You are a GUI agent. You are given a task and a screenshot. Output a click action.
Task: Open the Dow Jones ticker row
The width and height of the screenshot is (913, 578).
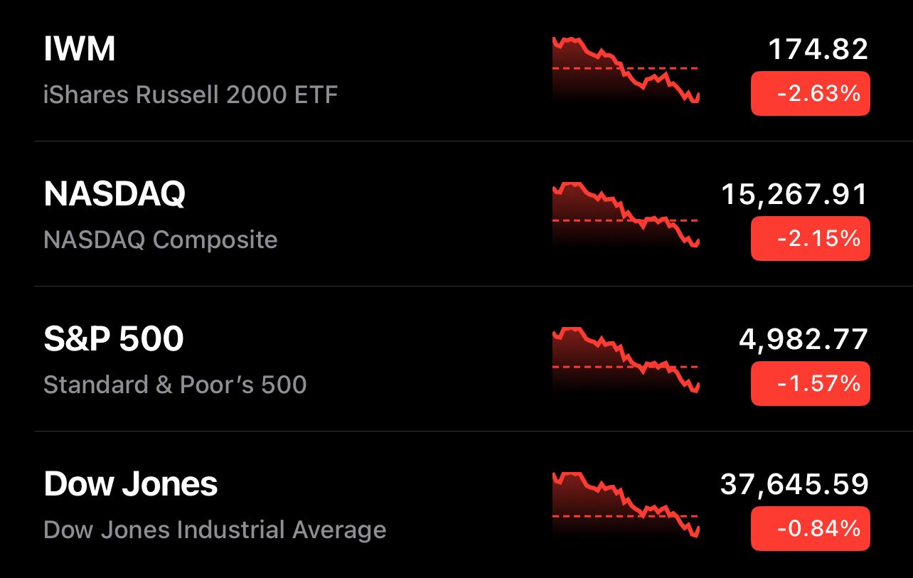coord(457,505)
